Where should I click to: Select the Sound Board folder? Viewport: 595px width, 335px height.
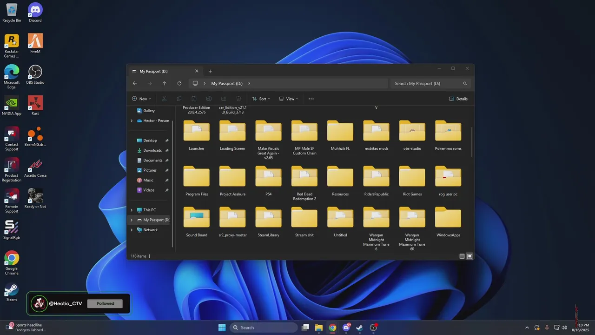(197, 221)
